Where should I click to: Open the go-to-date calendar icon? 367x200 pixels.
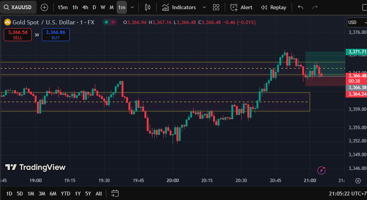pyautogui.click(x=115, y=194)
